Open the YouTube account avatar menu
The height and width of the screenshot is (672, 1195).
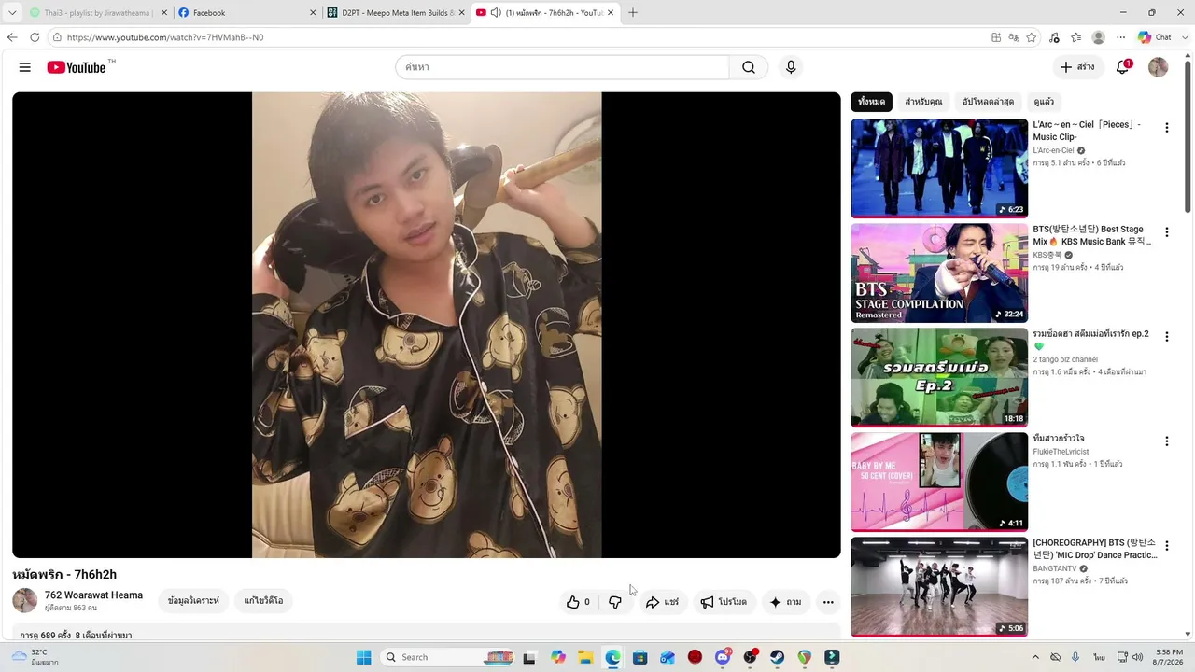[x=1159, y=67]
